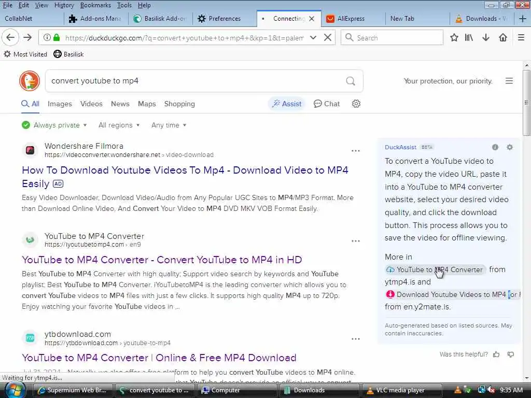Click the browser Forward arrow button

click(x=27, y=37)
